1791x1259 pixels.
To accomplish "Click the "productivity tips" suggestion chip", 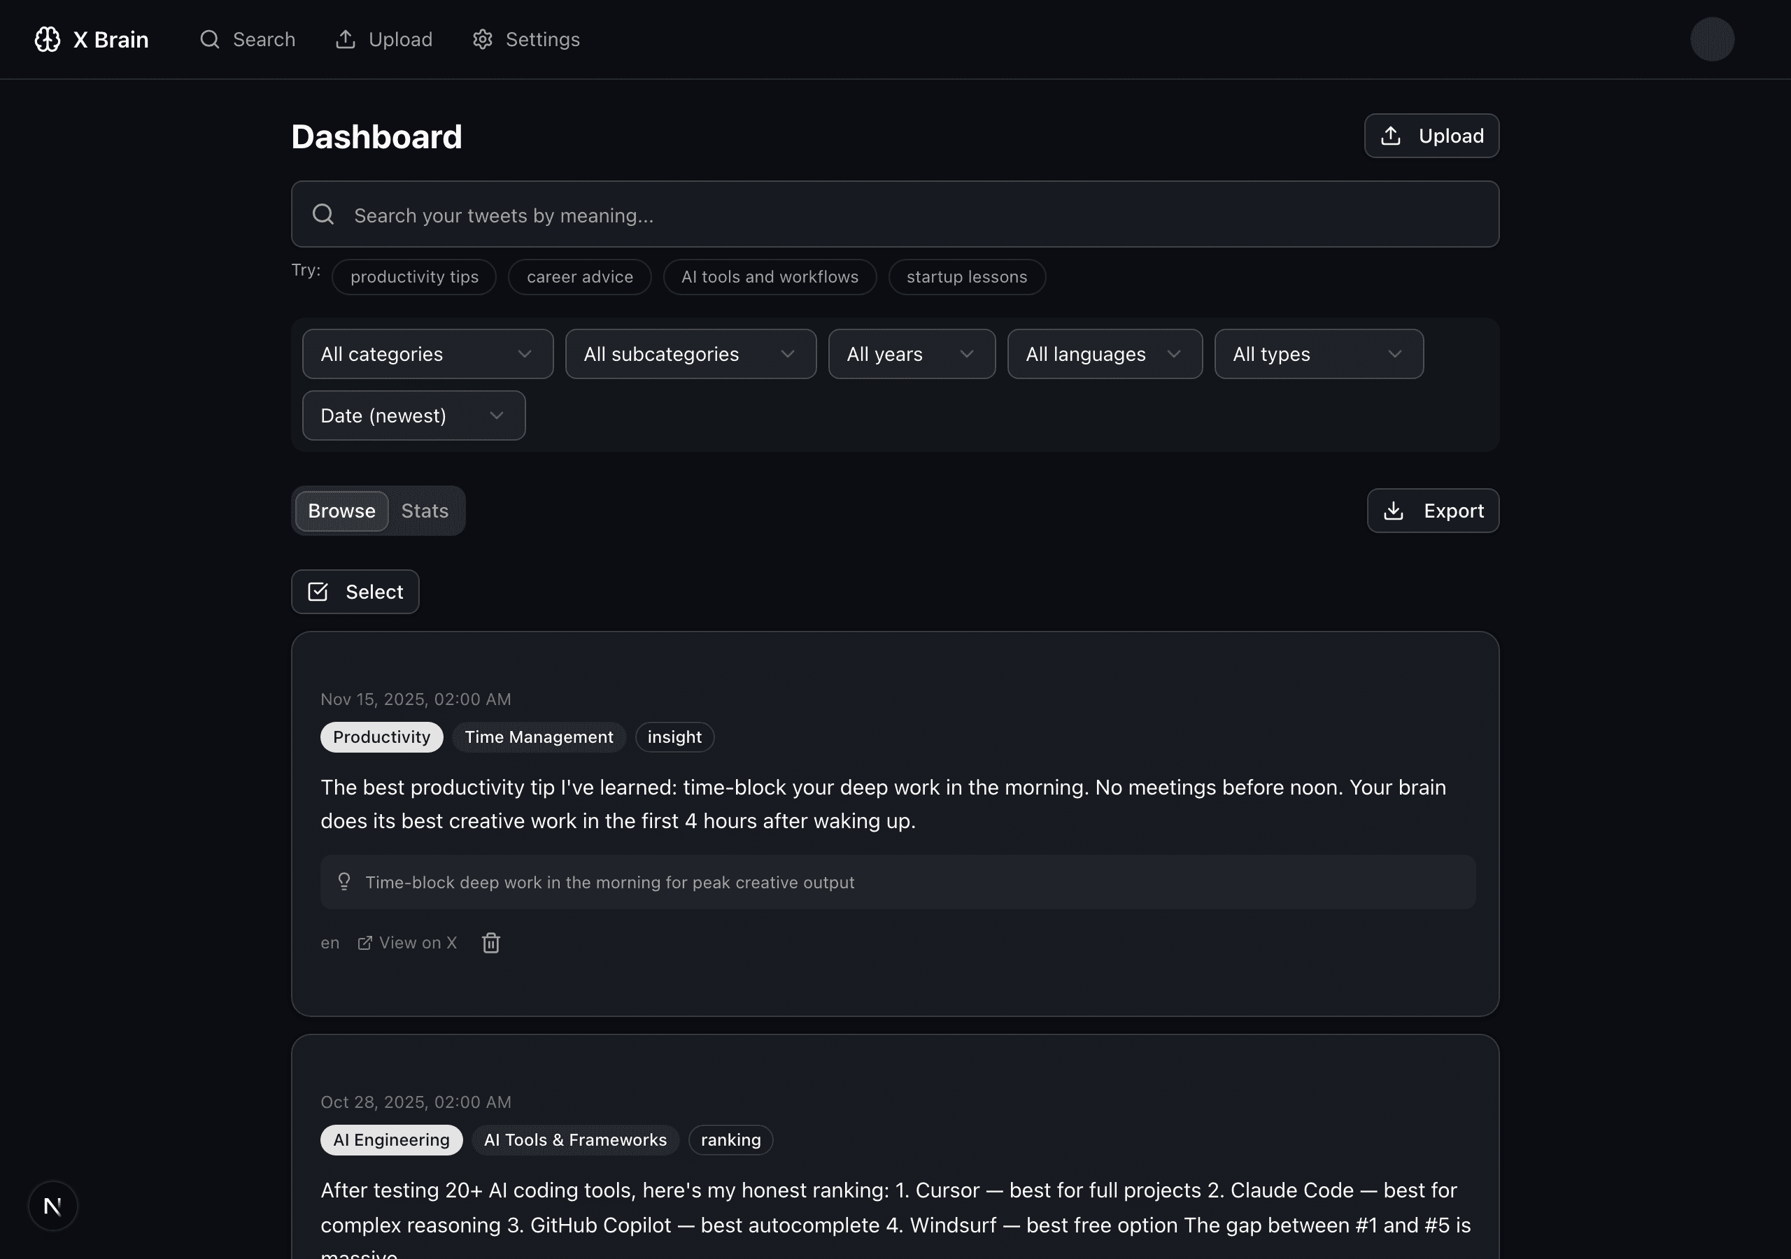I will [413, 277].
